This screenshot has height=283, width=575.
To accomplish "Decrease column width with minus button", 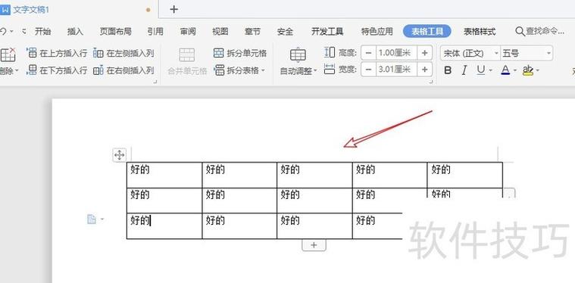I will pos(368,70).
